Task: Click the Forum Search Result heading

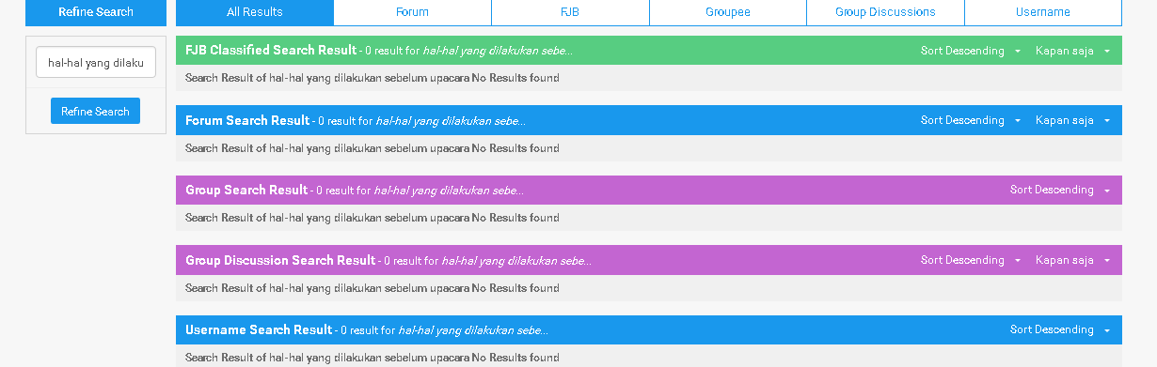Action: click(x=247, y=120)
